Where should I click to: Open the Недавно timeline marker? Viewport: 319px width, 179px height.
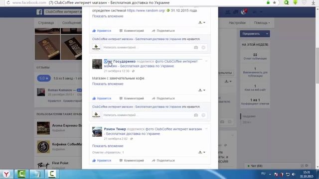pos(249,116)
